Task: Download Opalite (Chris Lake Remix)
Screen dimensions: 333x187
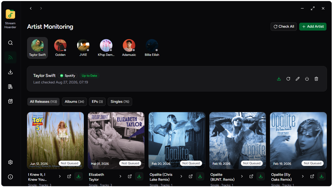Action: [200, 177]
